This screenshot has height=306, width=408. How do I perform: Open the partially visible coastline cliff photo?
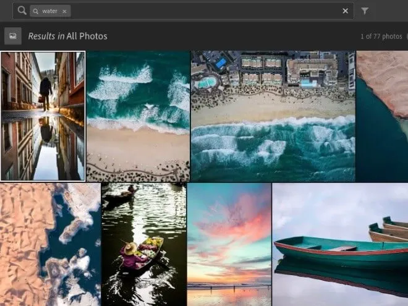[382, 116]
